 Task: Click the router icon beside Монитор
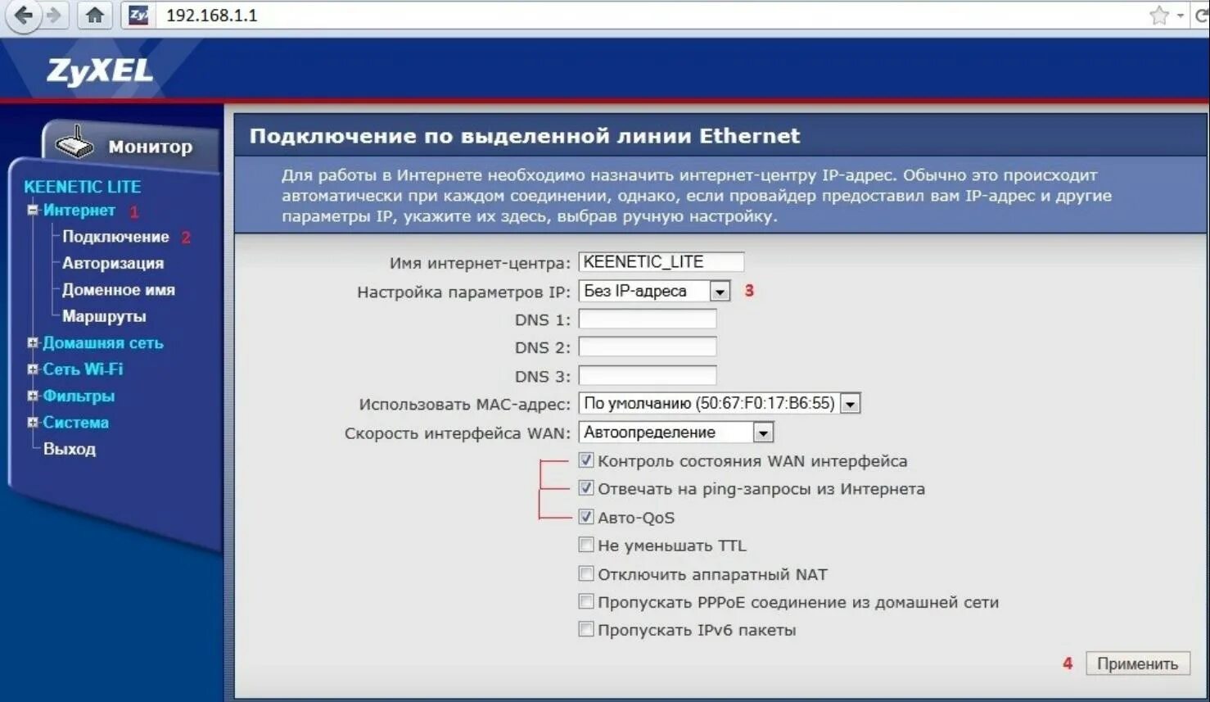tap(74, 143)
